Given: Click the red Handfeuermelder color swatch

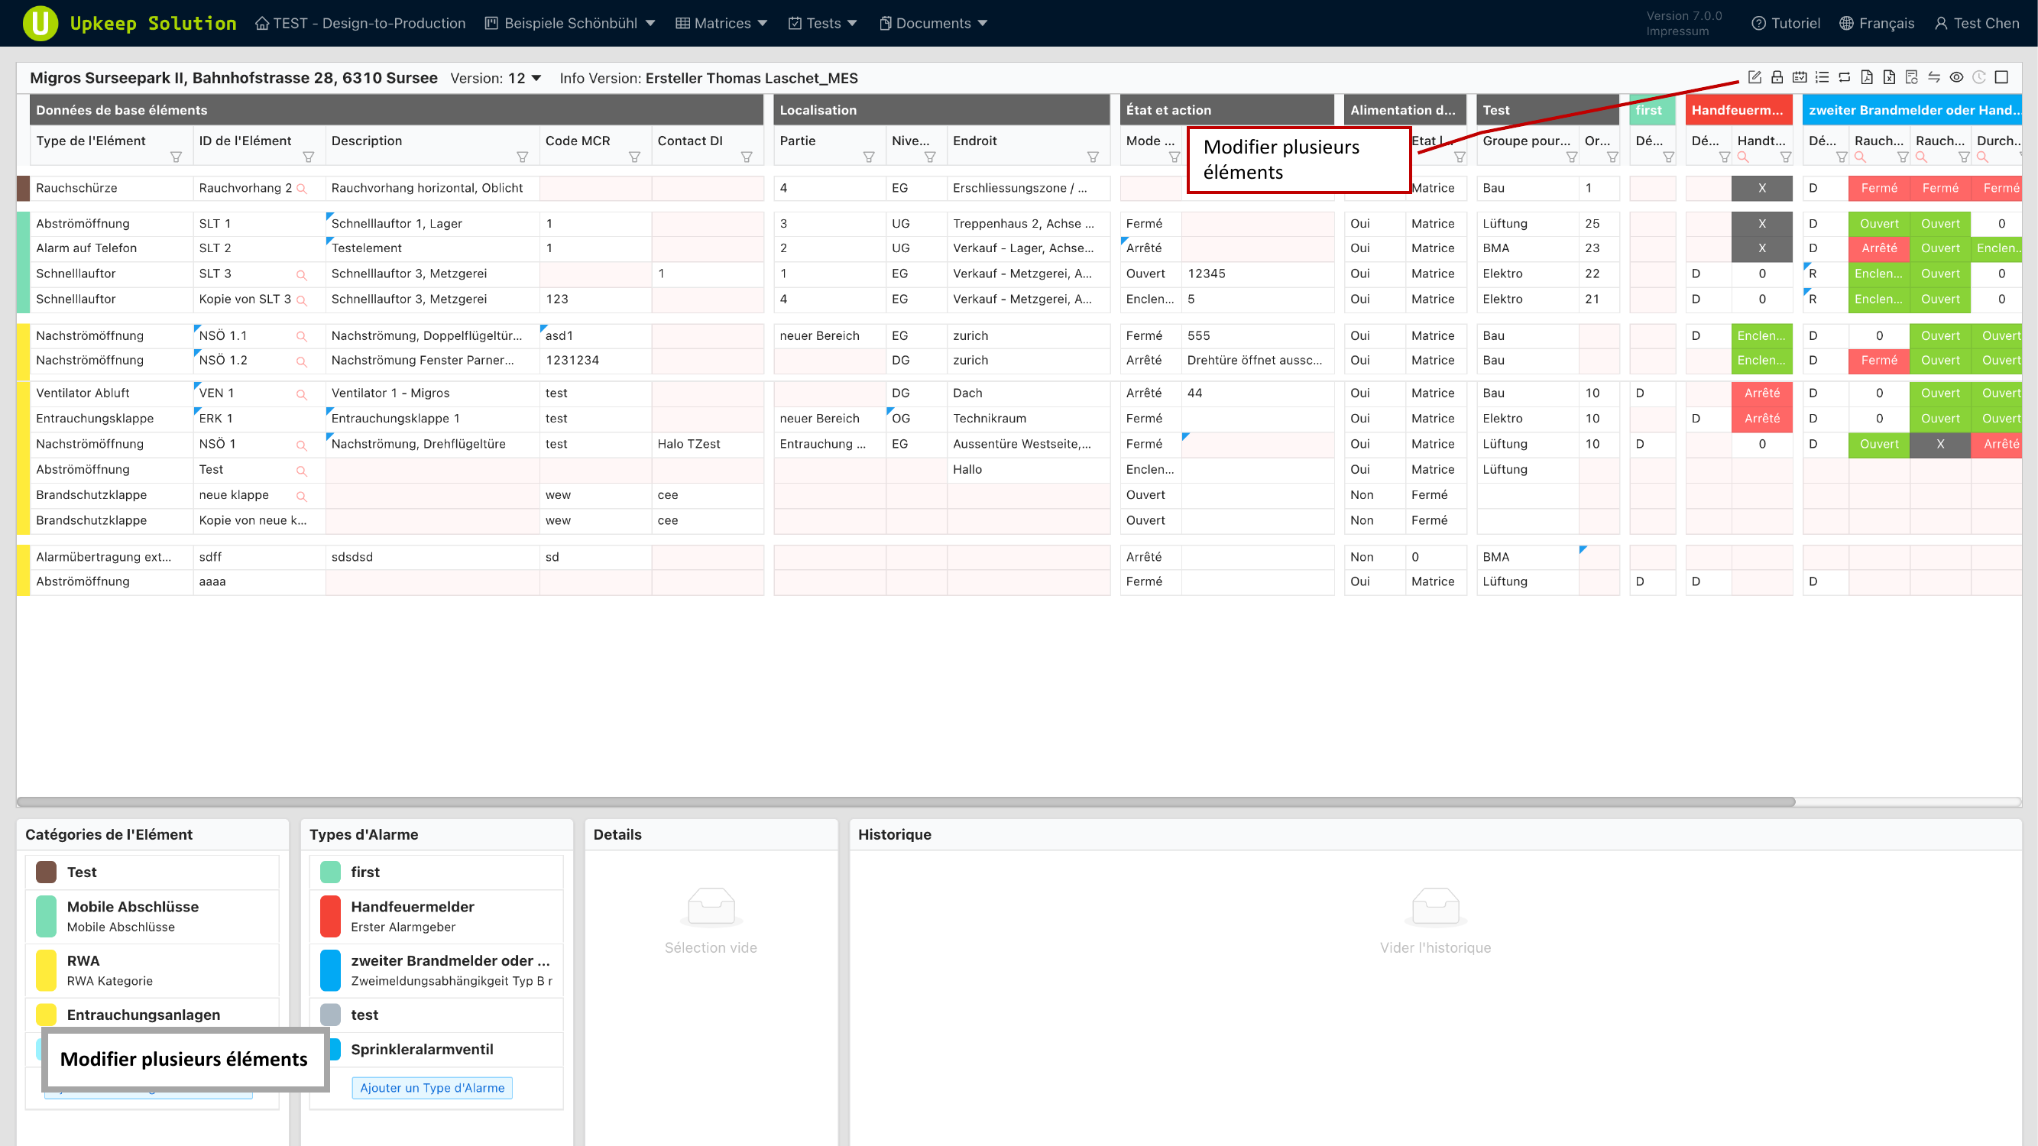Looking at the screenshot, I should (330, 916).
